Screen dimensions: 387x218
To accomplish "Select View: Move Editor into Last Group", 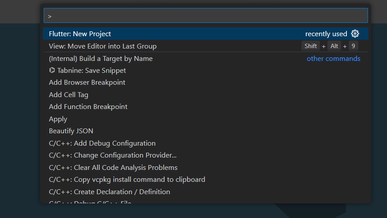I will pyautogui.click(x=103, y=46).
